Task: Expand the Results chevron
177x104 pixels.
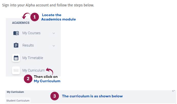Action: point(54,46)
